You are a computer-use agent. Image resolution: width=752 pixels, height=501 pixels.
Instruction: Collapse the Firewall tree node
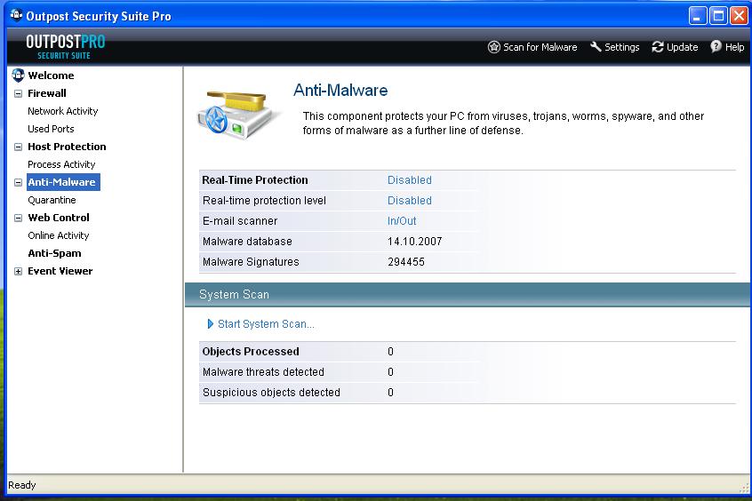pyautogui.click(x=18, y=93)
